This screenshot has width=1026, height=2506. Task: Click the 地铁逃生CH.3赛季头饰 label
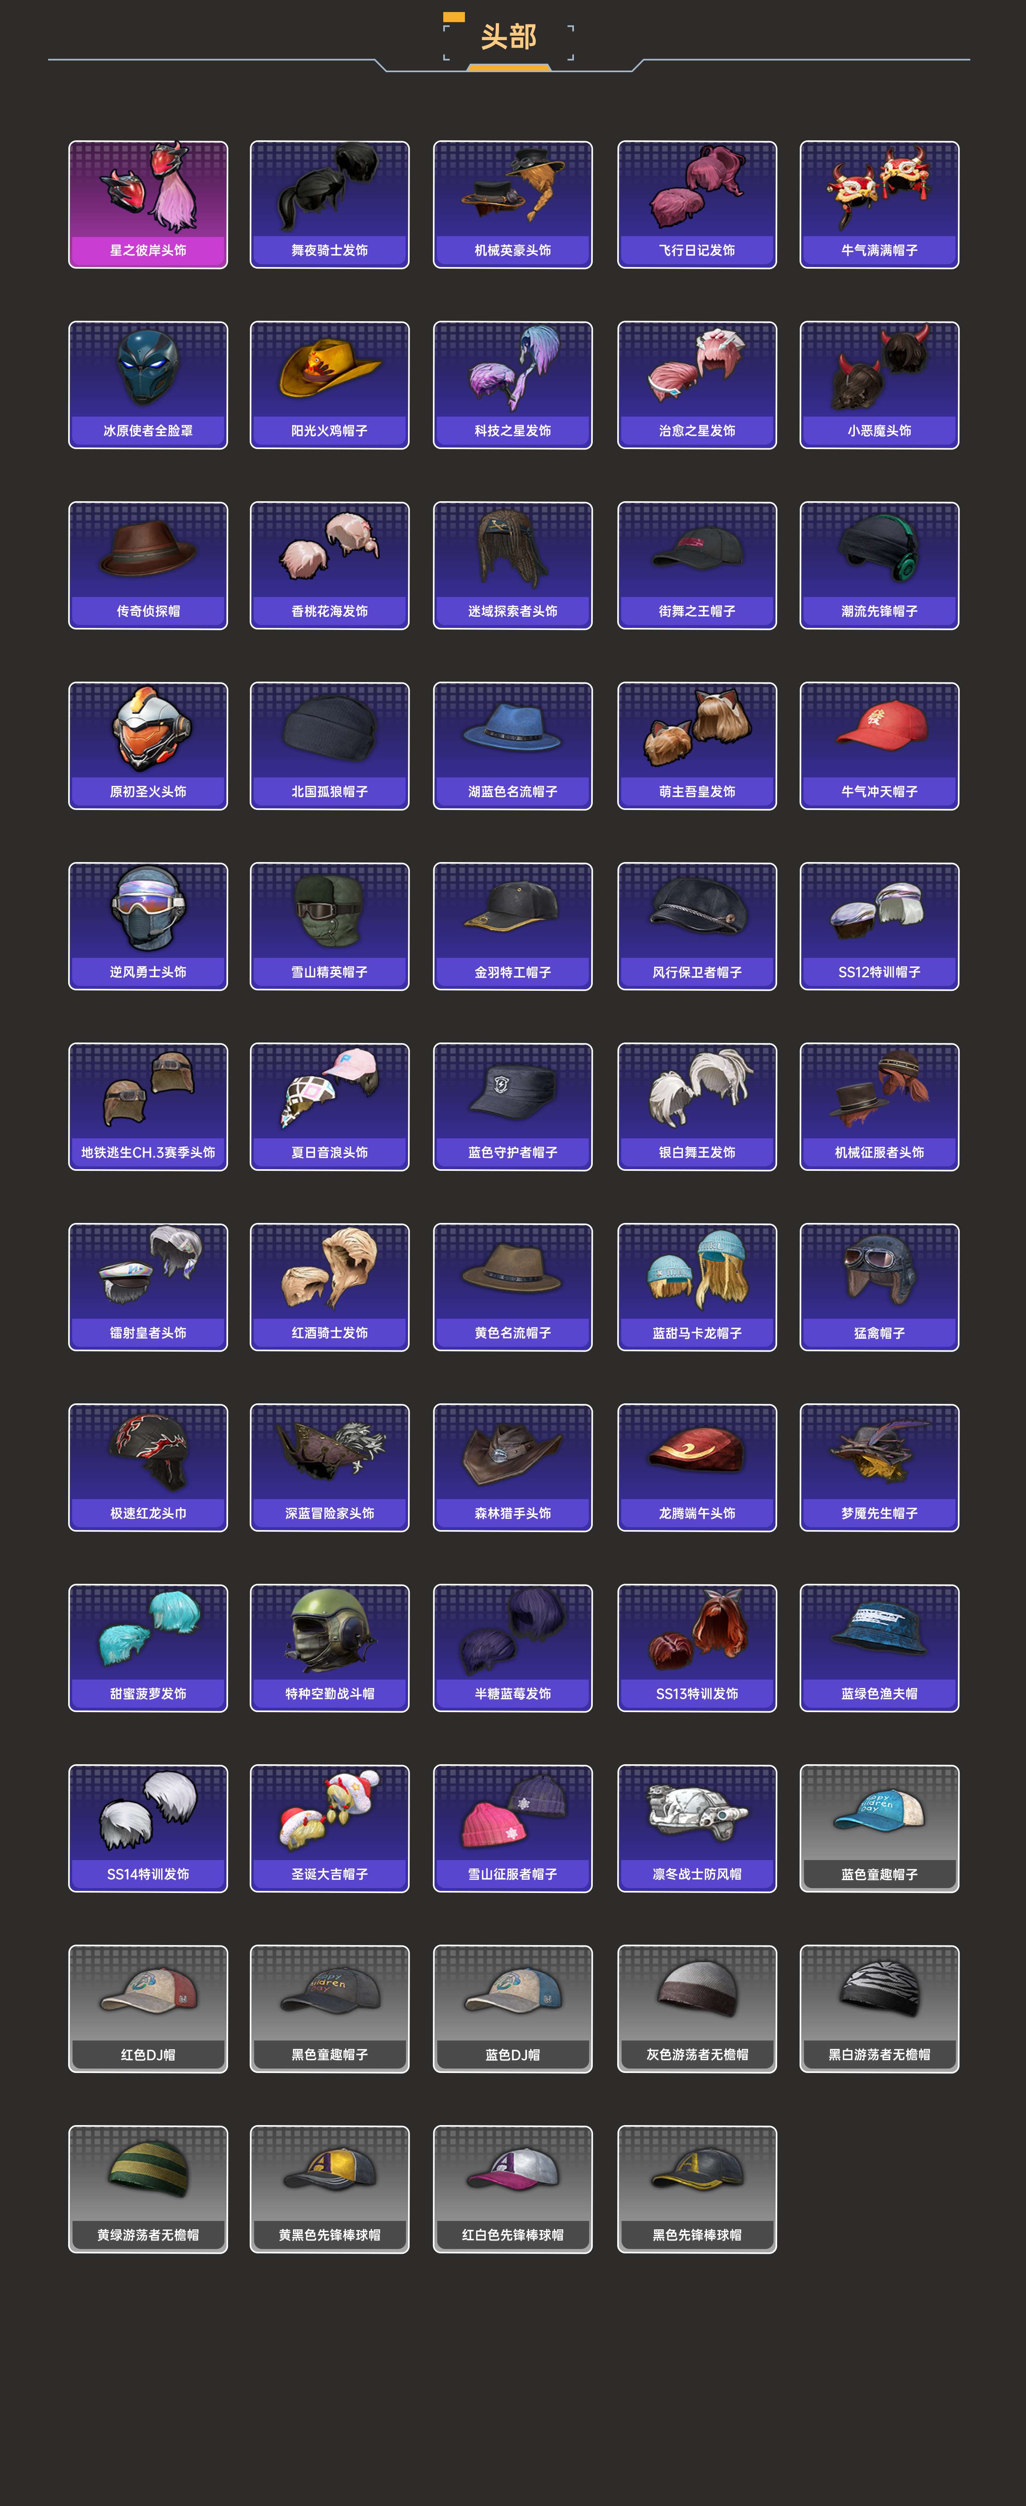click(148, 1153)
